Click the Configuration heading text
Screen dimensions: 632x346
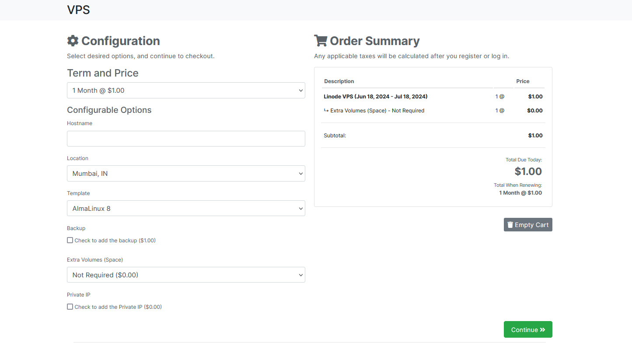(x=121, y=41)
